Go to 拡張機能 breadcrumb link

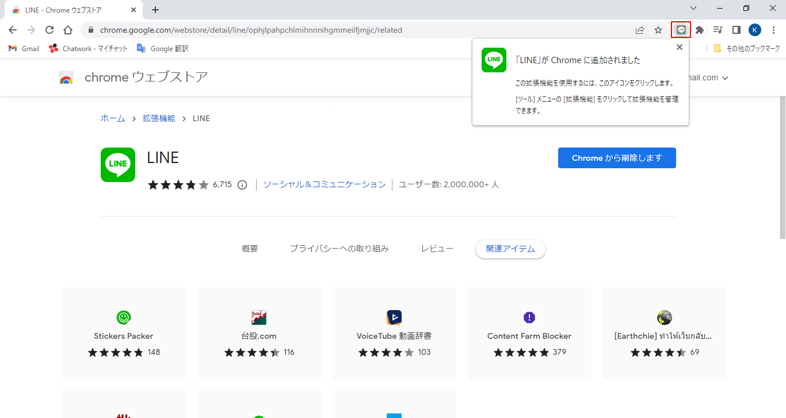coord(159,118)
